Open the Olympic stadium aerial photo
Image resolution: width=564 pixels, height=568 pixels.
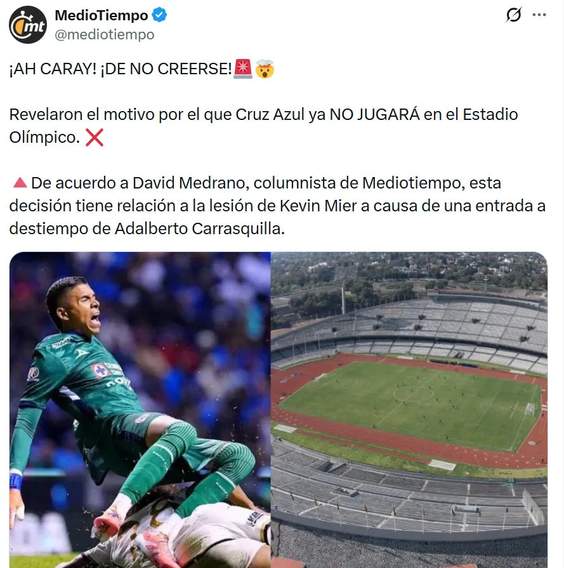(409, 410)
